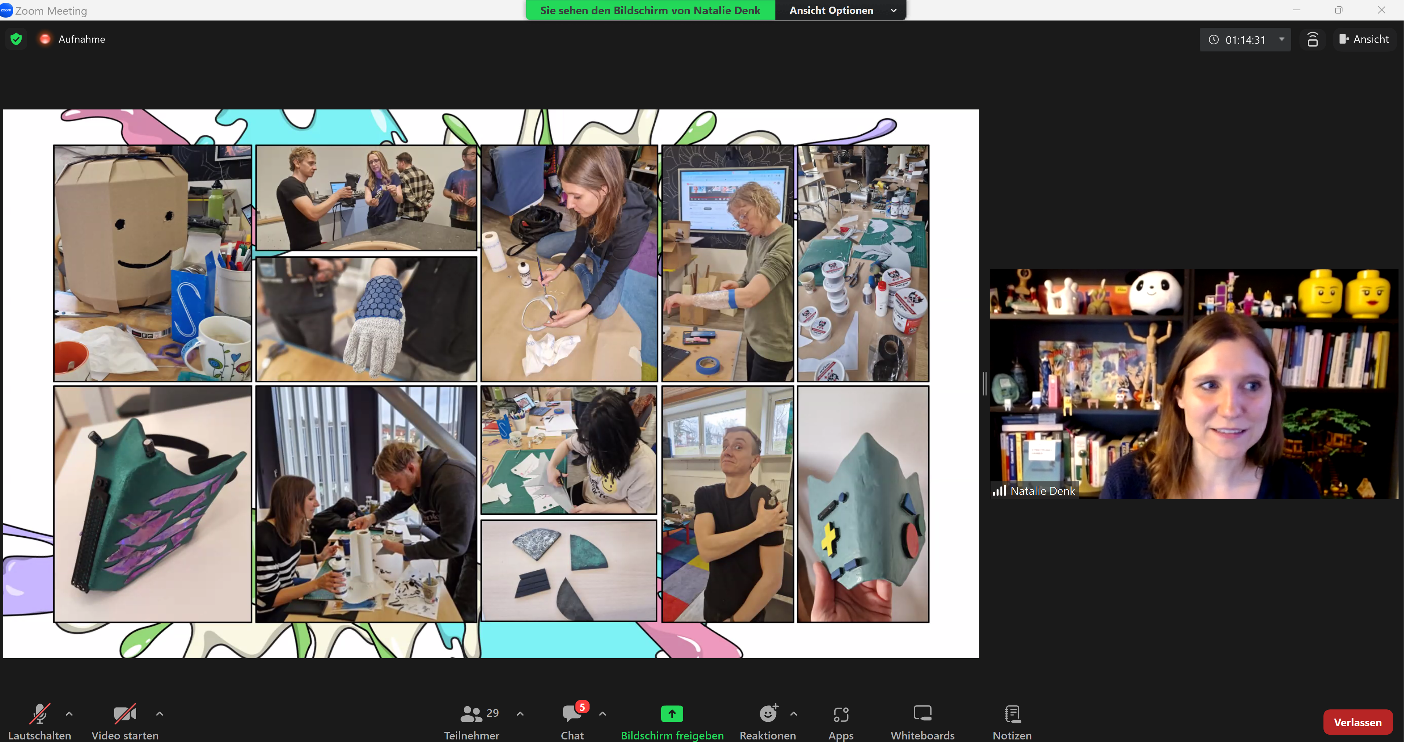This screenshot has width=1404, height=742.
Task: Click the green security shield icon
Action: [16, 39]
